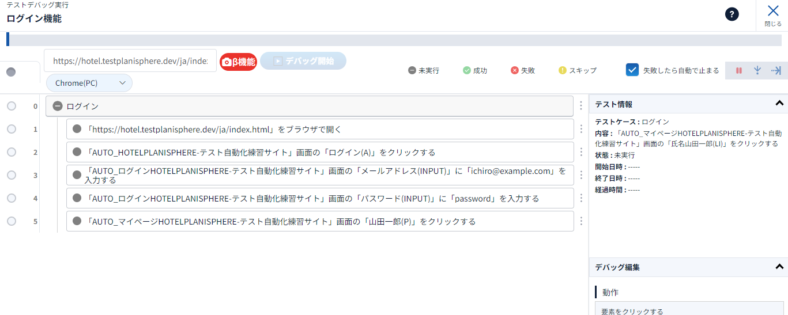Open more options for メールアドレス step
The width and height of the screenshot is (788, 315).
(x=581, y=175)
